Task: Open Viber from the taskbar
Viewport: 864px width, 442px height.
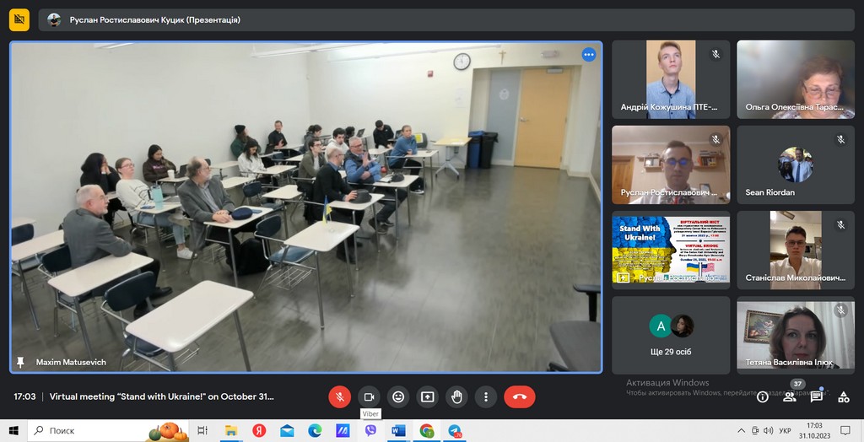Action: click(x=370, y=431)
